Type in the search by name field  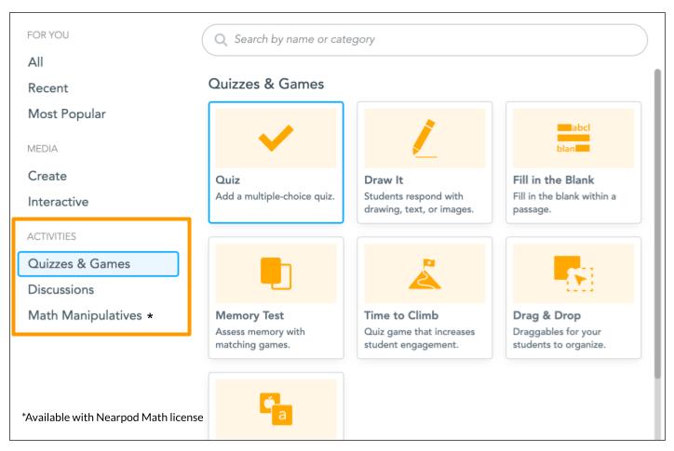428,40
